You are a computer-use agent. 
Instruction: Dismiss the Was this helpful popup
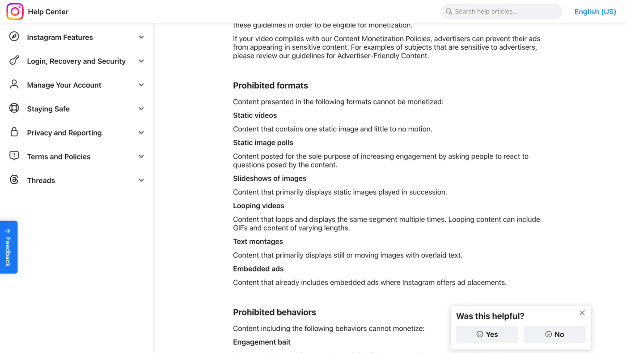582,313
